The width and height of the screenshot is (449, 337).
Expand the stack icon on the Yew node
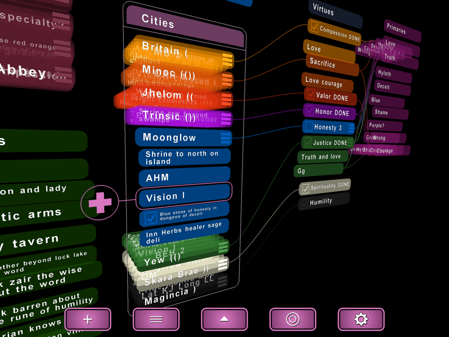click(x=224, y=246)
